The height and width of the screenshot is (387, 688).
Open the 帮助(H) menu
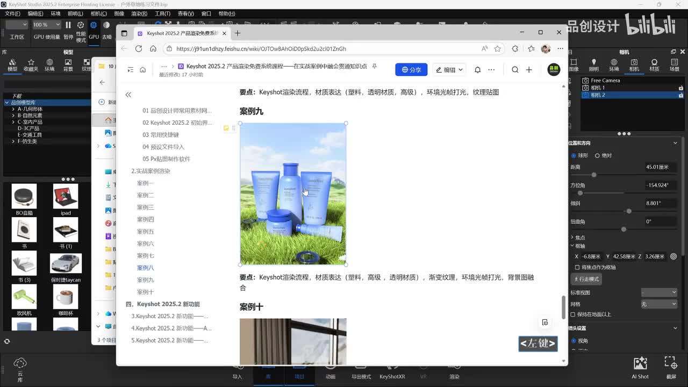226,13
